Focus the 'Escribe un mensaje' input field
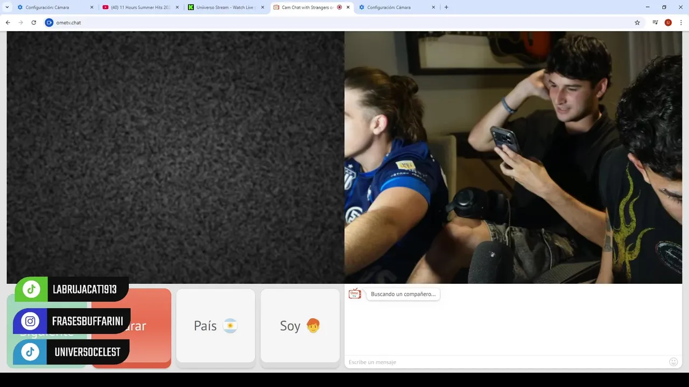This screenshot has width=689, height=387. (506, 362)
